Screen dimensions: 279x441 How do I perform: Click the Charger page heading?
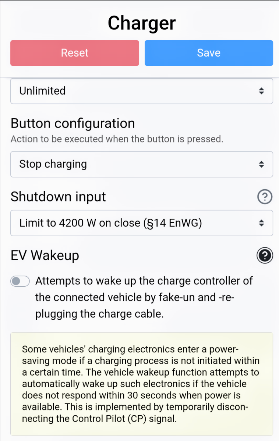(142, 23)
